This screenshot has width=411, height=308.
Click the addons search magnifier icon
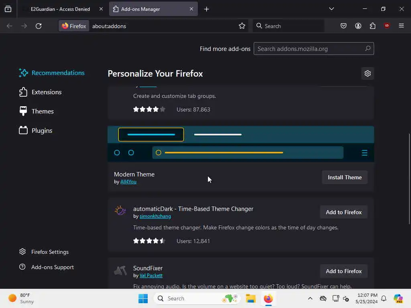point(368,49)
